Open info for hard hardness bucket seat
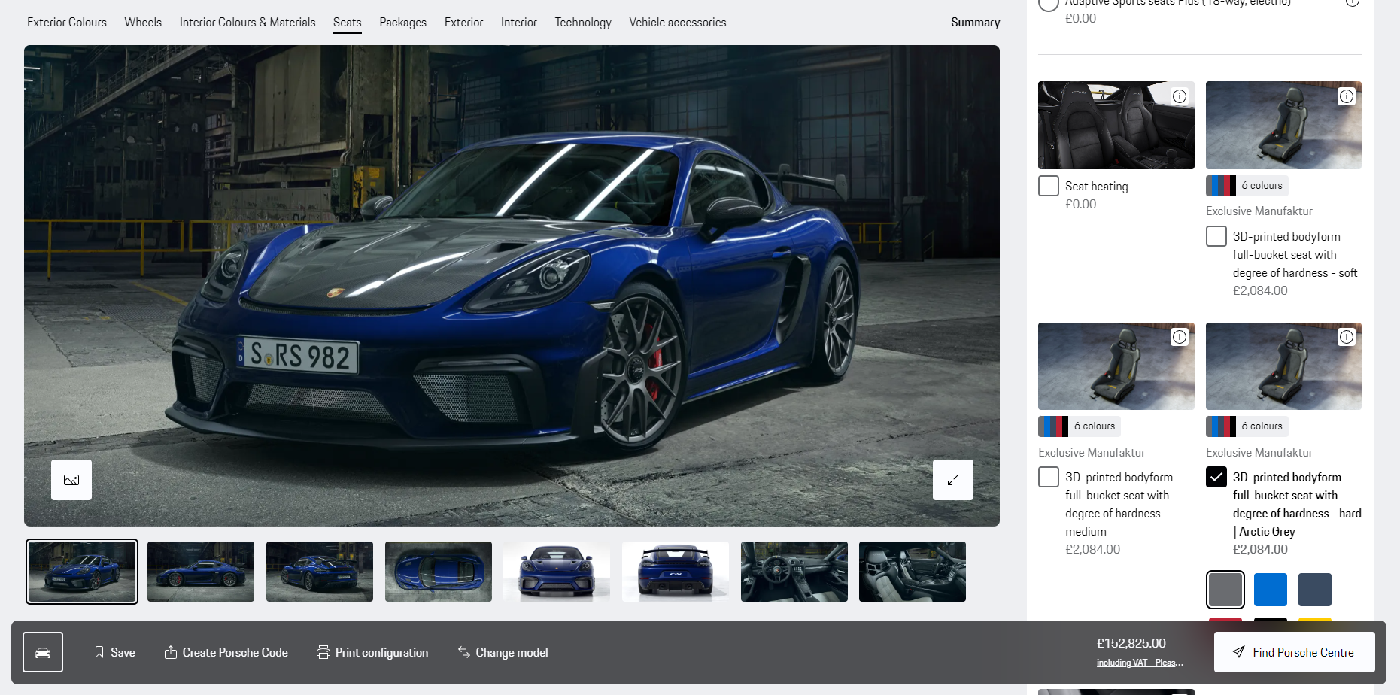The image size is (1400, 695). pos(1347,337)
